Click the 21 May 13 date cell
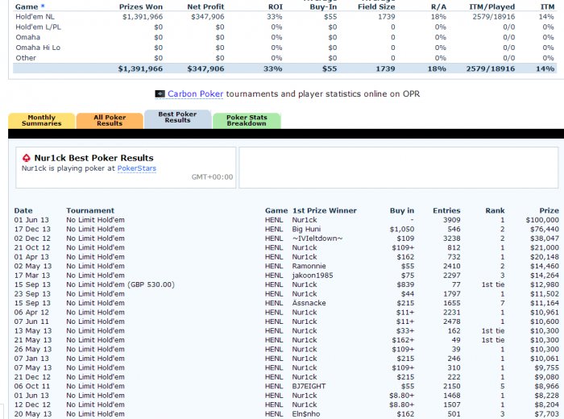The image size is (564, 419). tap(33, 340)
